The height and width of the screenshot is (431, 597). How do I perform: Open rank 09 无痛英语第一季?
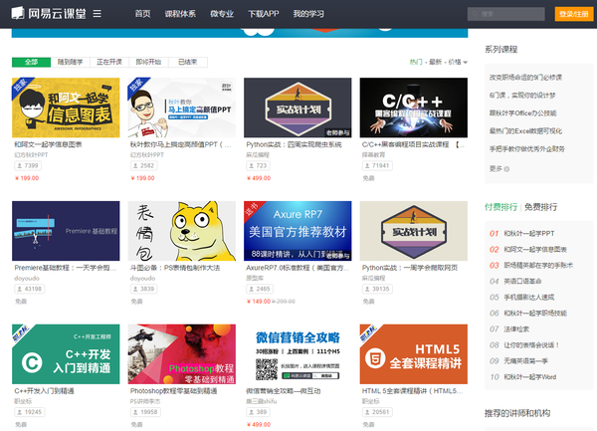(x=526, y=361)
